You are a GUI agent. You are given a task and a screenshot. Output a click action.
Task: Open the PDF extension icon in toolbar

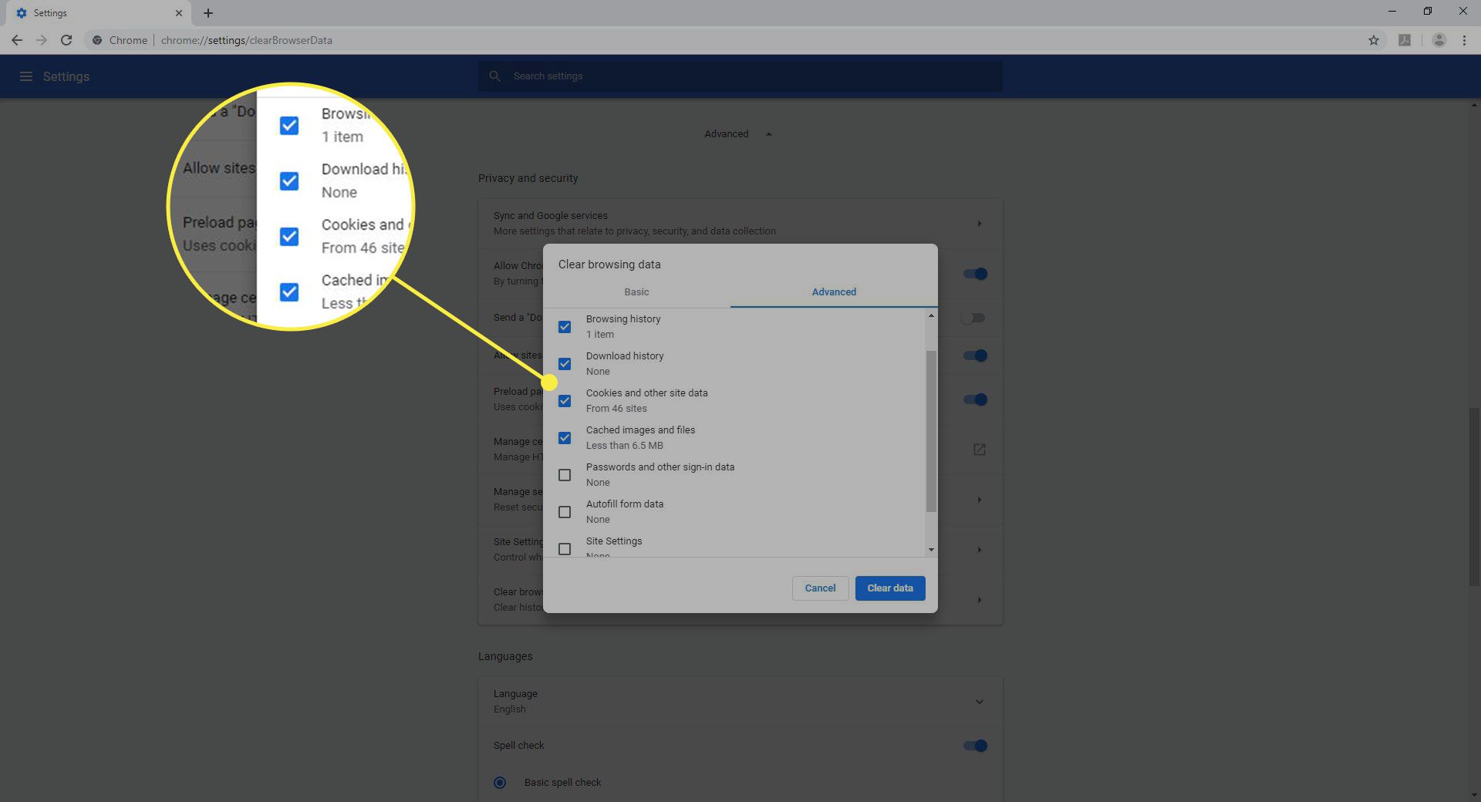click(x=1405, y=40)
